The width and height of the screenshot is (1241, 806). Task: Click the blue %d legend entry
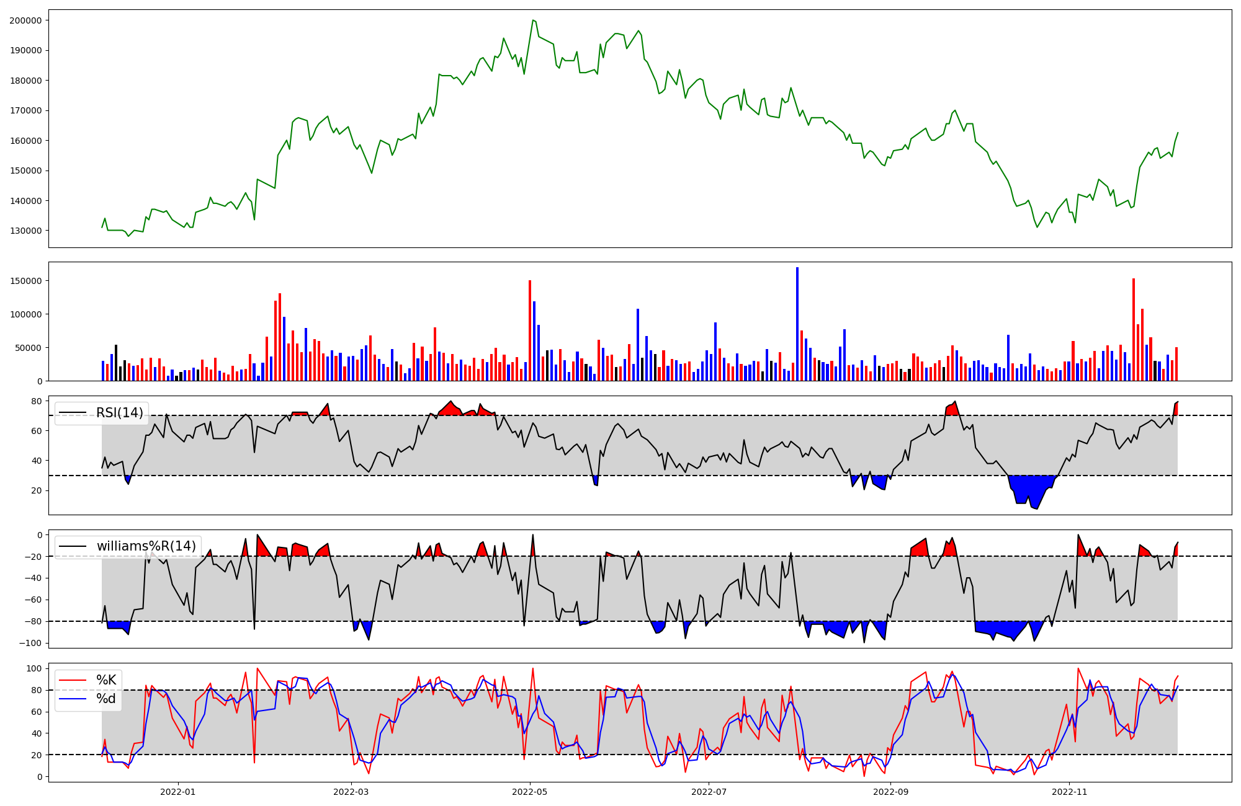[x=105, y=699]
